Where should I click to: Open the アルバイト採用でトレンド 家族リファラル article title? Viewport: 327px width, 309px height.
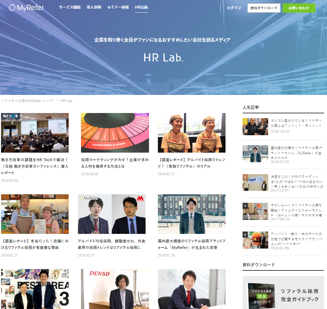click(192, 163)
